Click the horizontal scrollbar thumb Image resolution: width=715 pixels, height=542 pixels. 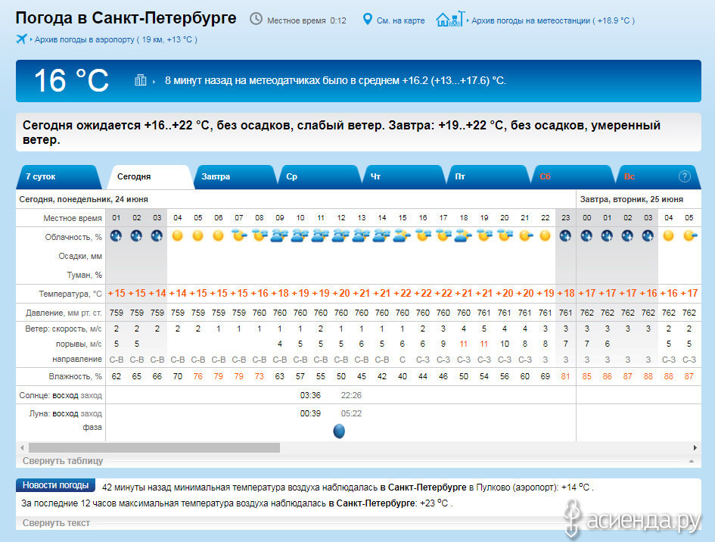click(154, 447)
